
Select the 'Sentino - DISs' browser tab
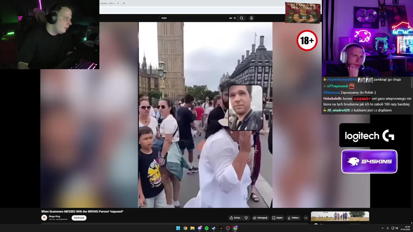pyautogui.click(x=108, y=3)
